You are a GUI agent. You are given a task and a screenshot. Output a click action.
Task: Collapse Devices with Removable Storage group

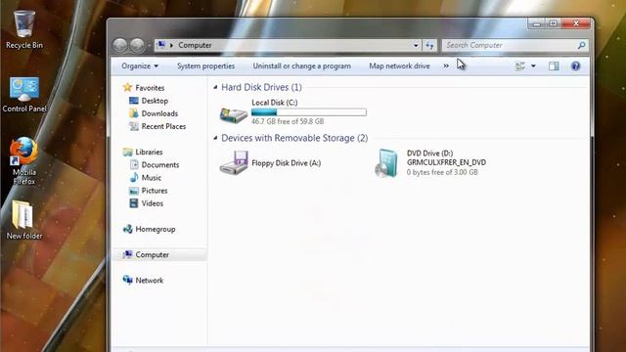click(215, 138)
